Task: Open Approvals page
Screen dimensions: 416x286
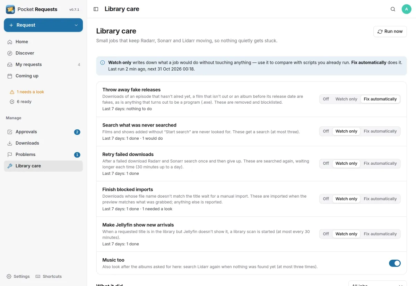Action: [x=43, y=132]
